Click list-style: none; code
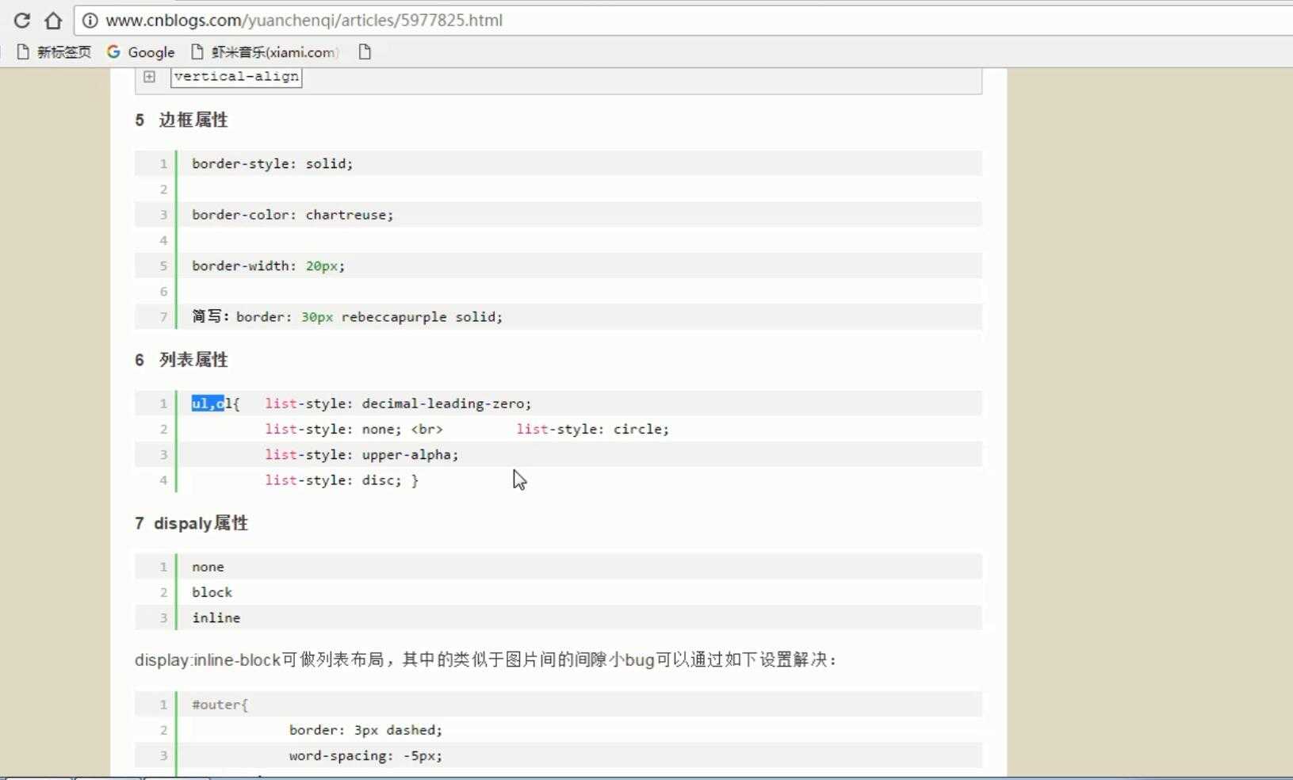This screenshot has width=1293, height=780. [334, 429]
